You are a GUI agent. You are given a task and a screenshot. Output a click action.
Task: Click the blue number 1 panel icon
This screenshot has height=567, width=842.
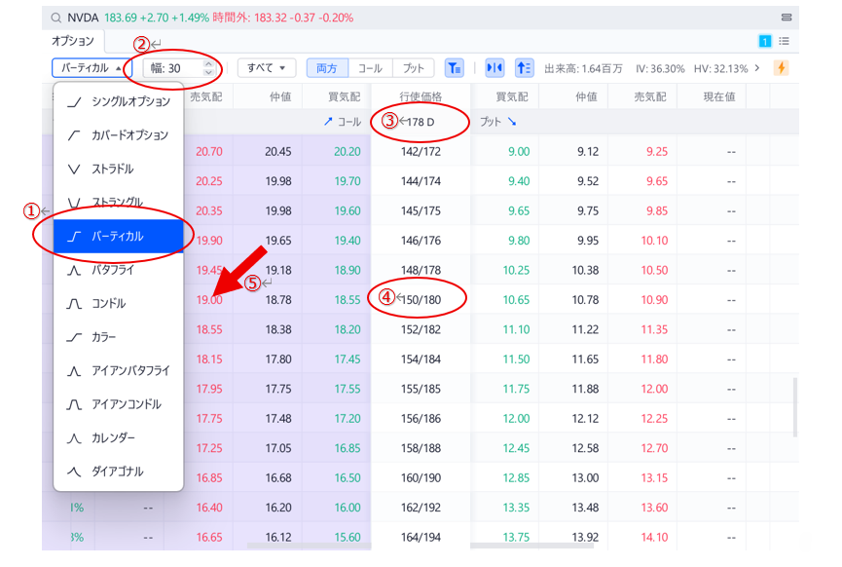coord(765,42)
